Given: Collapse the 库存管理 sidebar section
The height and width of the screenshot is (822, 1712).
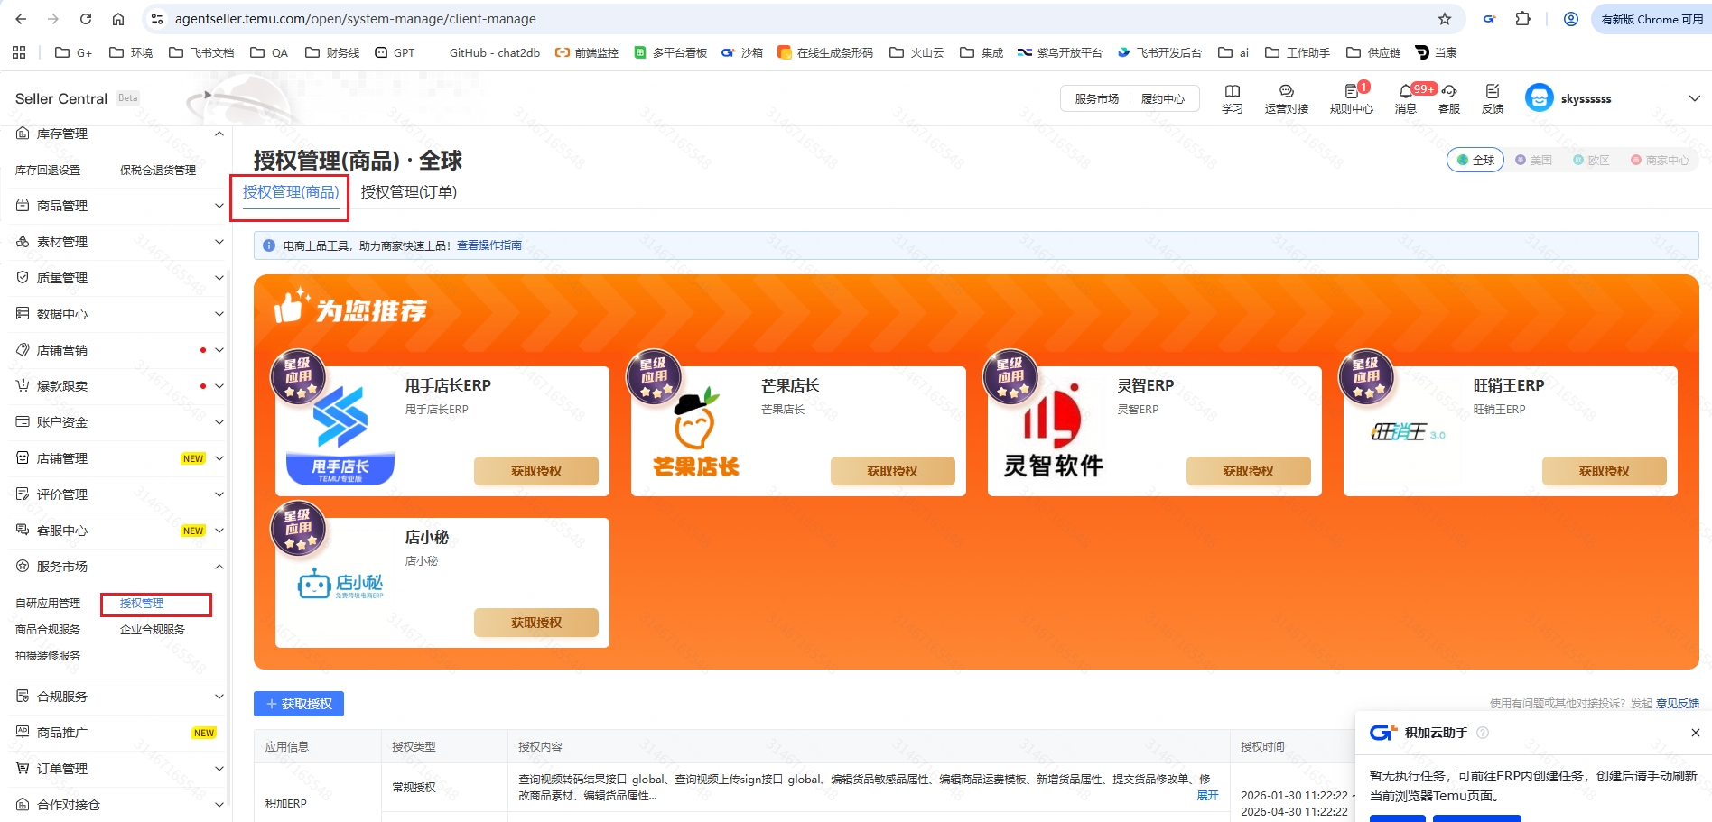Looking at the screenshot, I should (x=219, y=134).
